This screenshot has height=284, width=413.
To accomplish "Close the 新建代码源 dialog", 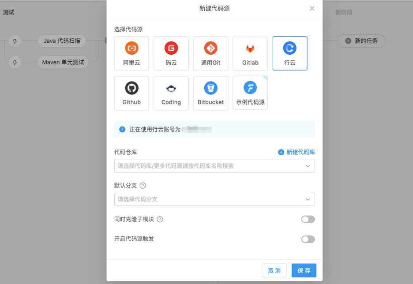I will [x=312, y=8].
